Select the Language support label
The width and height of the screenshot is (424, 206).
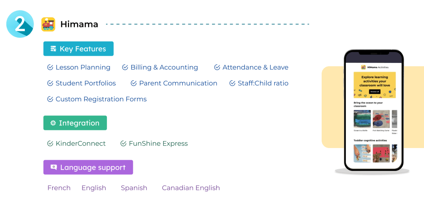(93, 168)
